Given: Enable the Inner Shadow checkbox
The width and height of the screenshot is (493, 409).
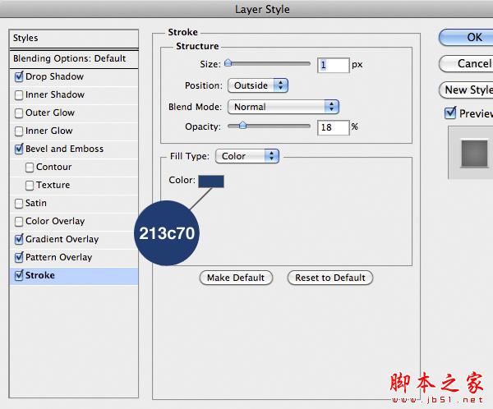Looking at the screenshot, I should click(19, 95).
